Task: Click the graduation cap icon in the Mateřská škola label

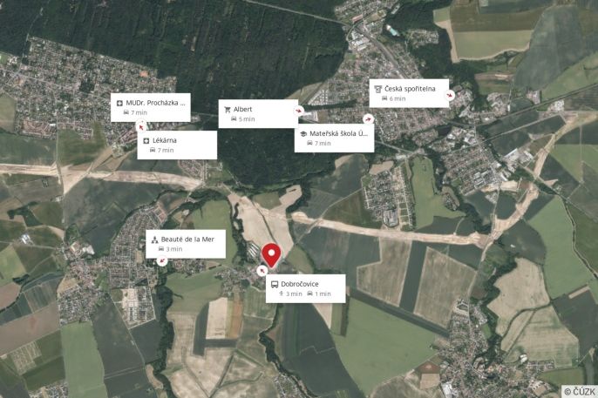Action: click(x=303, y=134)
